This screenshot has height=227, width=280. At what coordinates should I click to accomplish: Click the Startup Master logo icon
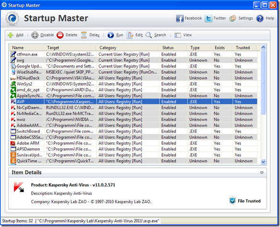coord(12,18)
